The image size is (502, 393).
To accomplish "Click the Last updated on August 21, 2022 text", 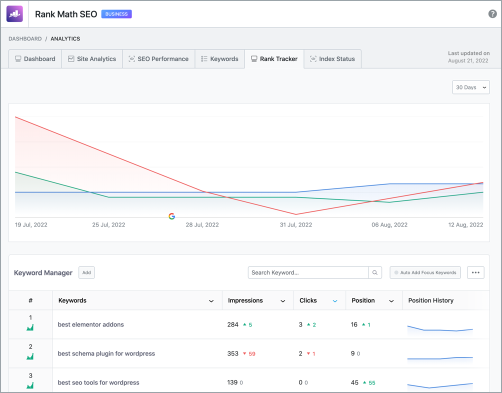I will [x=468, y=57].
